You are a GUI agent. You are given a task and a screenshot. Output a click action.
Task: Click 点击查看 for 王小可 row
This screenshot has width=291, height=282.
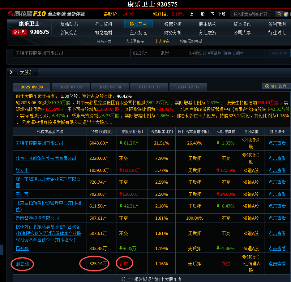click(277, 194)
